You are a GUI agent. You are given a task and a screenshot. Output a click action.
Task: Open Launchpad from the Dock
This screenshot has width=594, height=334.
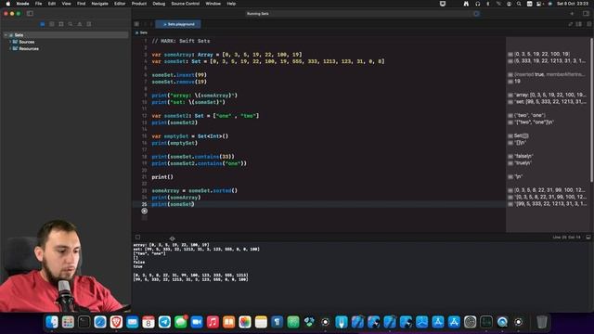[x=68, y=322]
